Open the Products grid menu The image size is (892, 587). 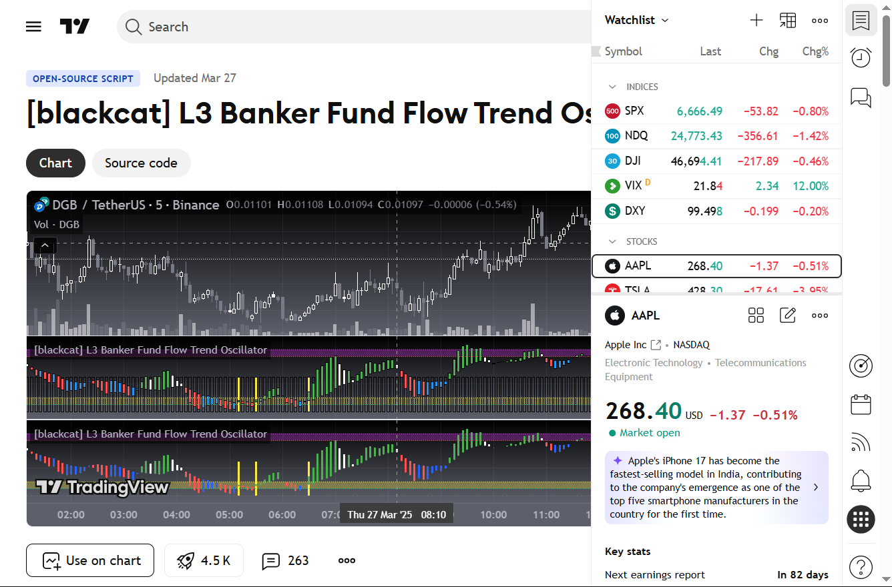point(861,519)
